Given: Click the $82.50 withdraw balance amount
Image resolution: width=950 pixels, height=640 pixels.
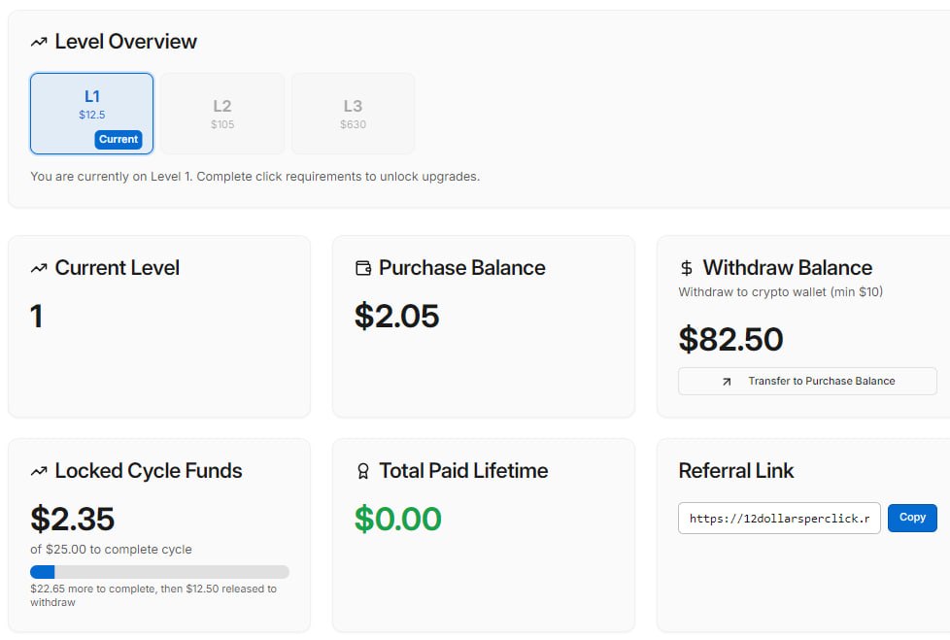Looking at the screenshot, I should pyautogui.click(x=730, y=339).
